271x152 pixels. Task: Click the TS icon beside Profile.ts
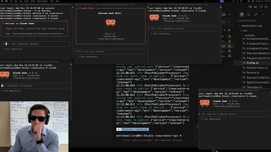[x=244, y=63]
